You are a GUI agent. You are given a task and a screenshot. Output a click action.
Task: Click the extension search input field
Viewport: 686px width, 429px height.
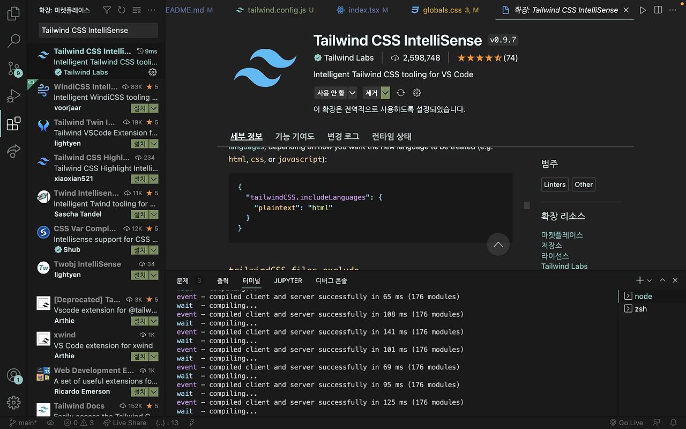tap(96, 30)
